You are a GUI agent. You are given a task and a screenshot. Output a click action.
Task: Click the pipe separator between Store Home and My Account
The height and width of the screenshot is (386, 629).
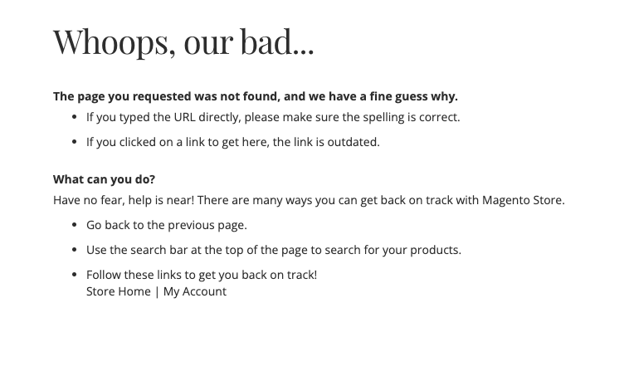coord(157,291)
